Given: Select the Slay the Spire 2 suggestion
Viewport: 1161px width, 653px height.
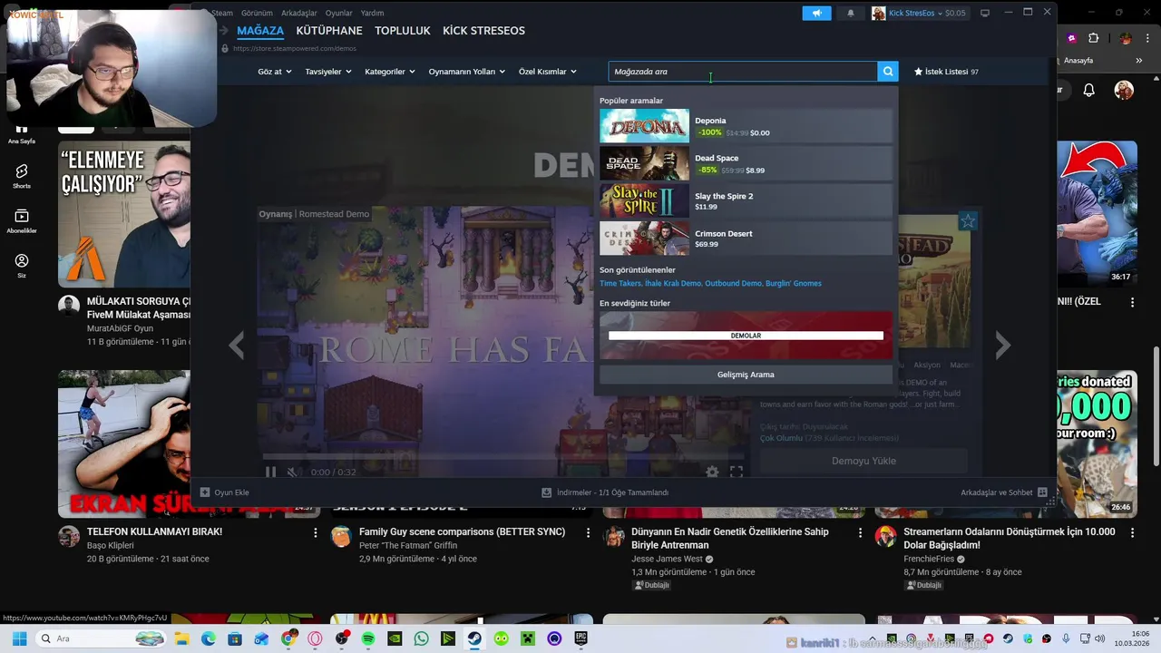Looking at the screenshot, I should [x=746, y=201].
